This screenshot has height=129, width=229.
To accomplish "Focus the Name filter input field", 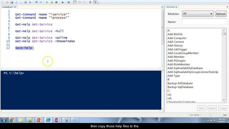I will coord(204,22).
